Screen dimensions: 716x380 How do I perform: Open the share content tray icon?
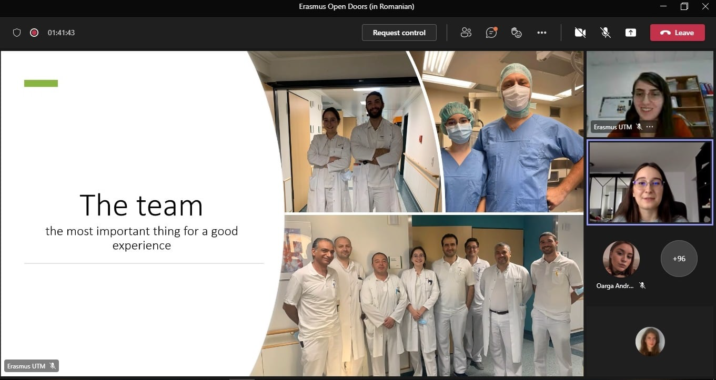(x=630, y=33)
